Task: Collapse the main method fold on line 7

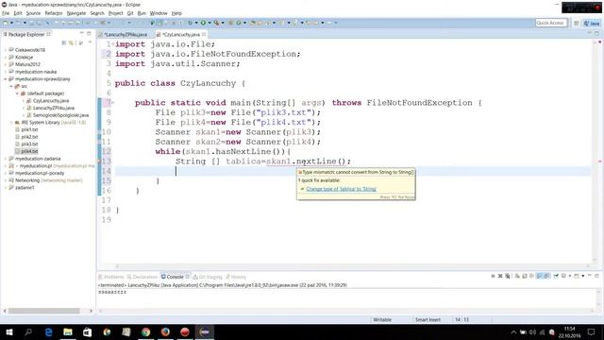Action: [113, 103]
